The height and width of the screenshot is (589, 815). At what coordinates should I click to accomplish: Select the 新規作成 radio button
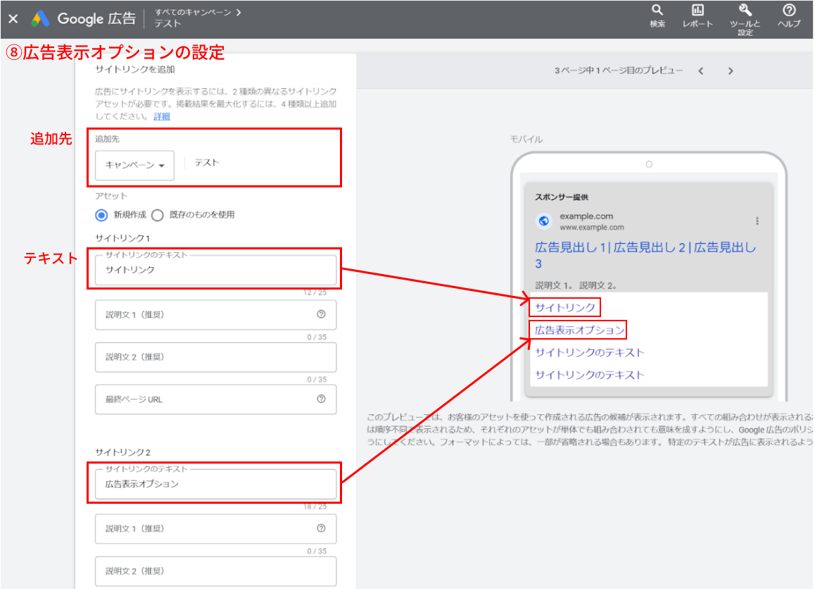tap(102, 215)
